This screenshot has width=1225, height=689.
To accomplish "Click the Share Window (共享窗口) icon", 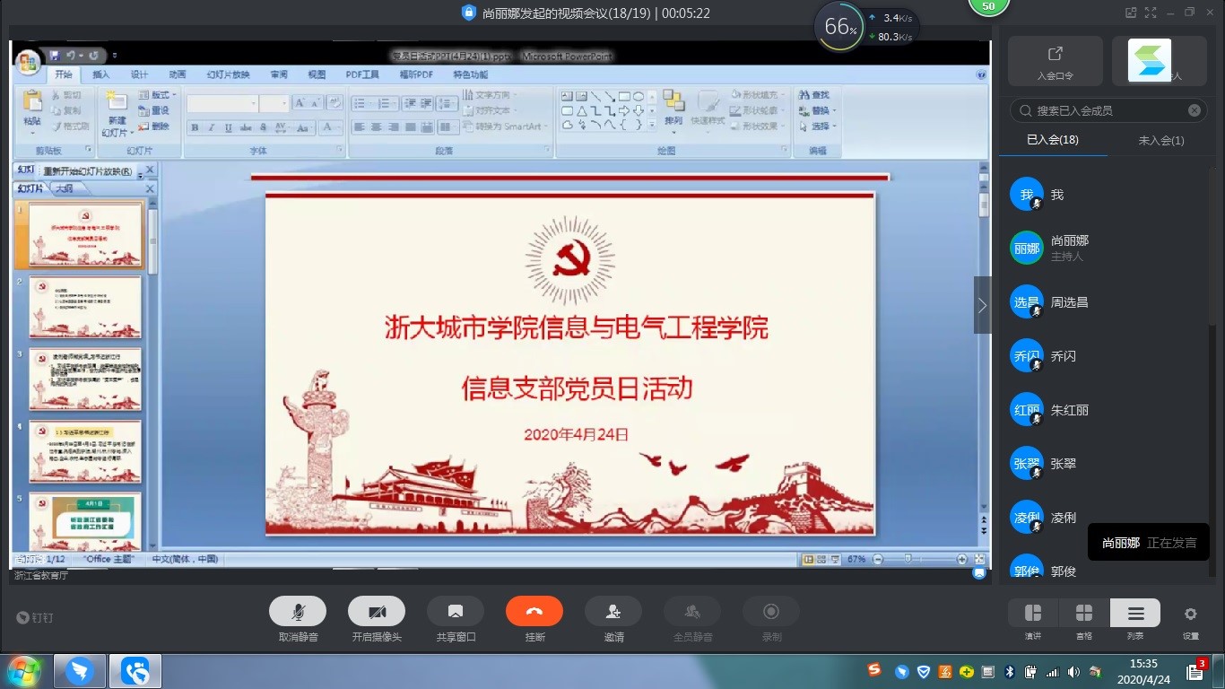I will [456, 612].
